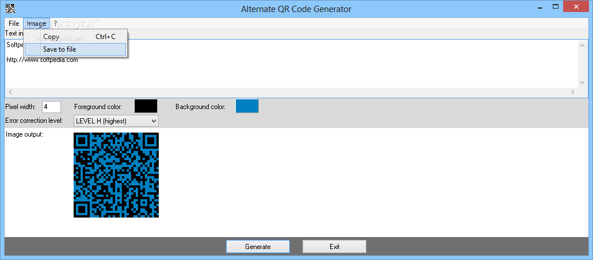593x260 pixels.
Task: Open the Foreground color black swatch
Action: tap(146, 106)
